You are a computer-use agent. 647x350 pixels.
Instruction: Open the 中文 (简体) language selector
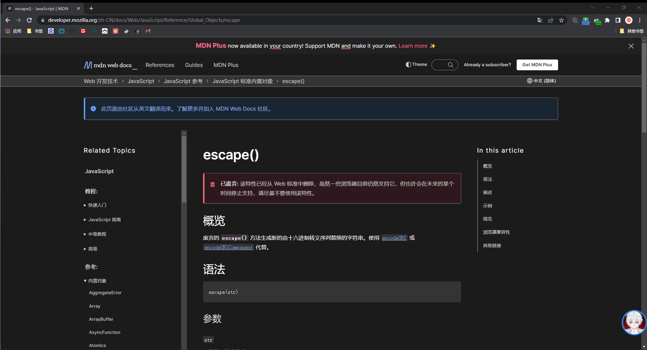pos(542,81)
